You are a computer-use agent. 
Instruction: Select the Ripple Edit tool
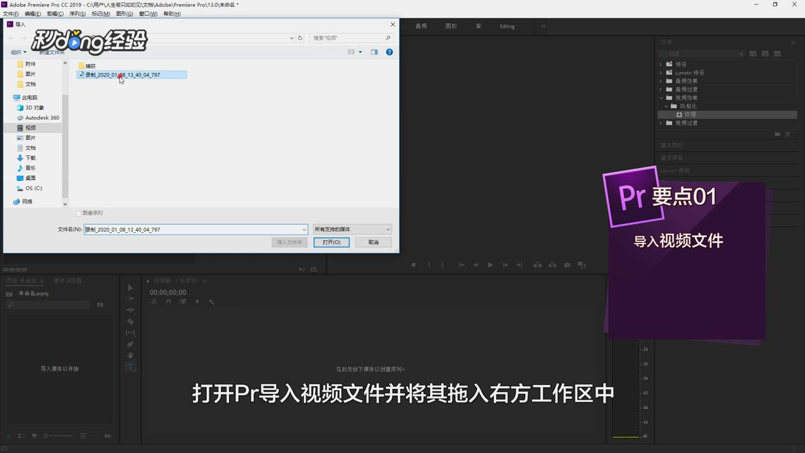point(130,310)
